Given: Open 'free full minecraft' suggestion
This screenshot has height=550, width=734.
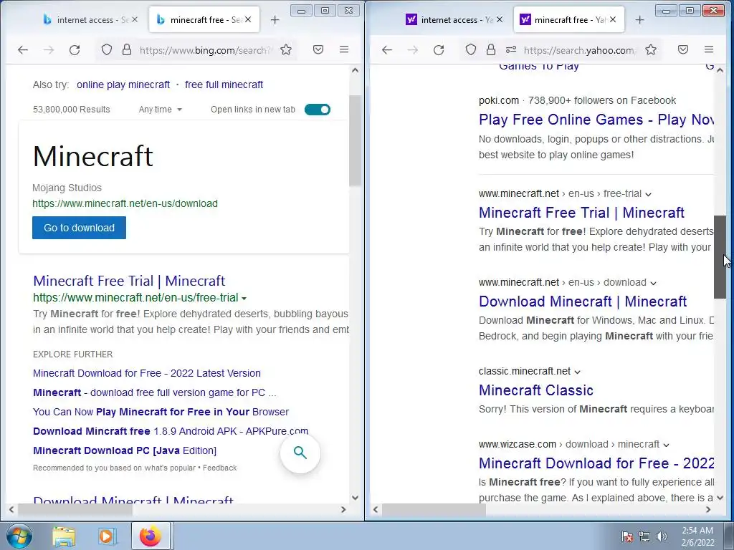Looking at the screenshot, I should [x=224, y=85].
